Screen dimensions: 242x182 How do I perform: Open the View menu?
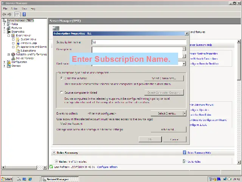point(24,9)
